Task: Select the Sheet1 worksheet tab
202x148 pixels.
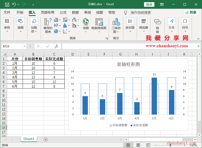Action: point(29,139)
